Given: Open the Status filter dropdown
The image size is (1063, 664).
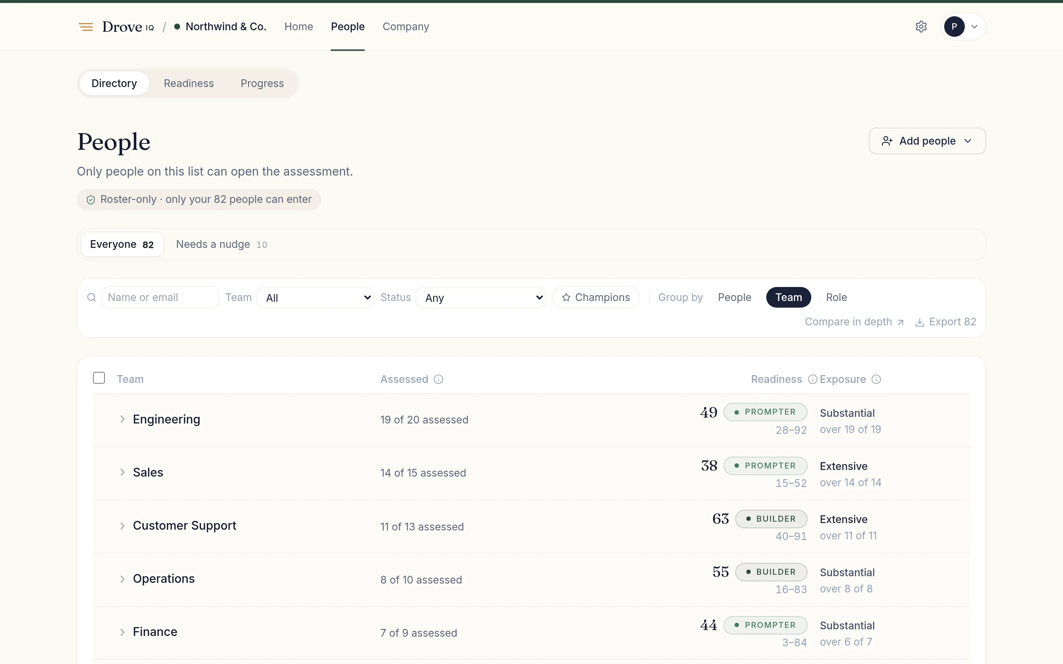Looking at the screenshot, I should click(x=481, y=298).
